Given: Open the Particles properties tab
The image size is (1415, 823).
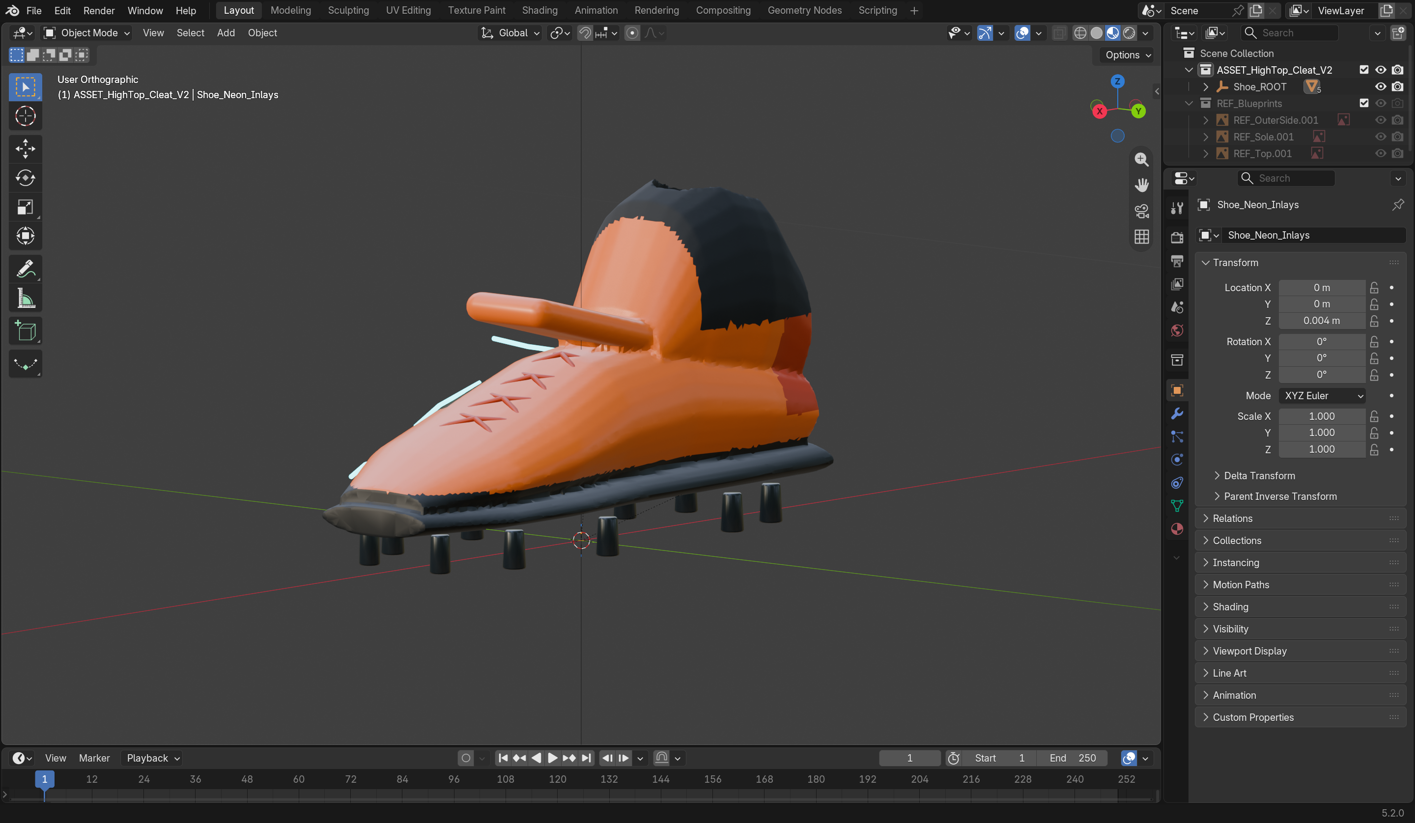Looking at the screenshot, I should (x=1177, y=437).
